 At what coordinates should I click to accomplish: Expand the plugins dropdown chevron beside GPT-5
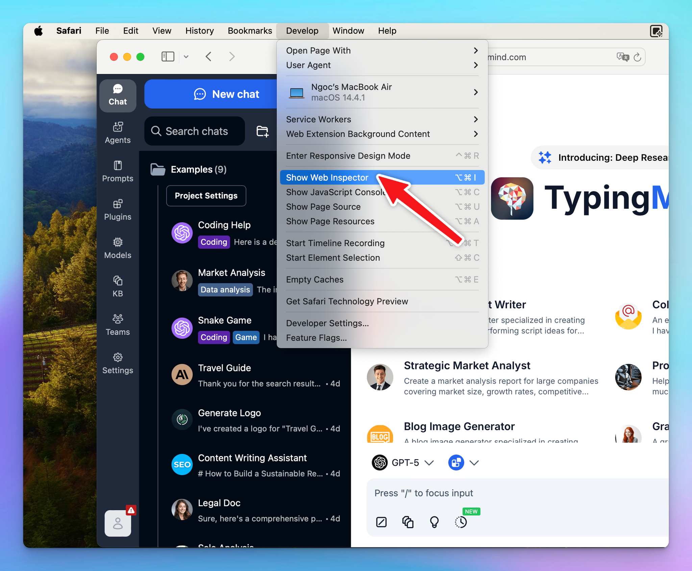[474, 463]
